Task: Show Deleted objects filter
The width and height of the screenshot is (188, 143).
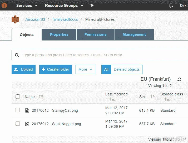Action: [127, 69]
